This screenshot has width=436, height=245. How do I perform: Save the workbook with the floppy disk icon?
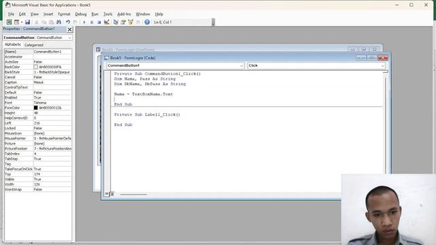tap(27, 22)
